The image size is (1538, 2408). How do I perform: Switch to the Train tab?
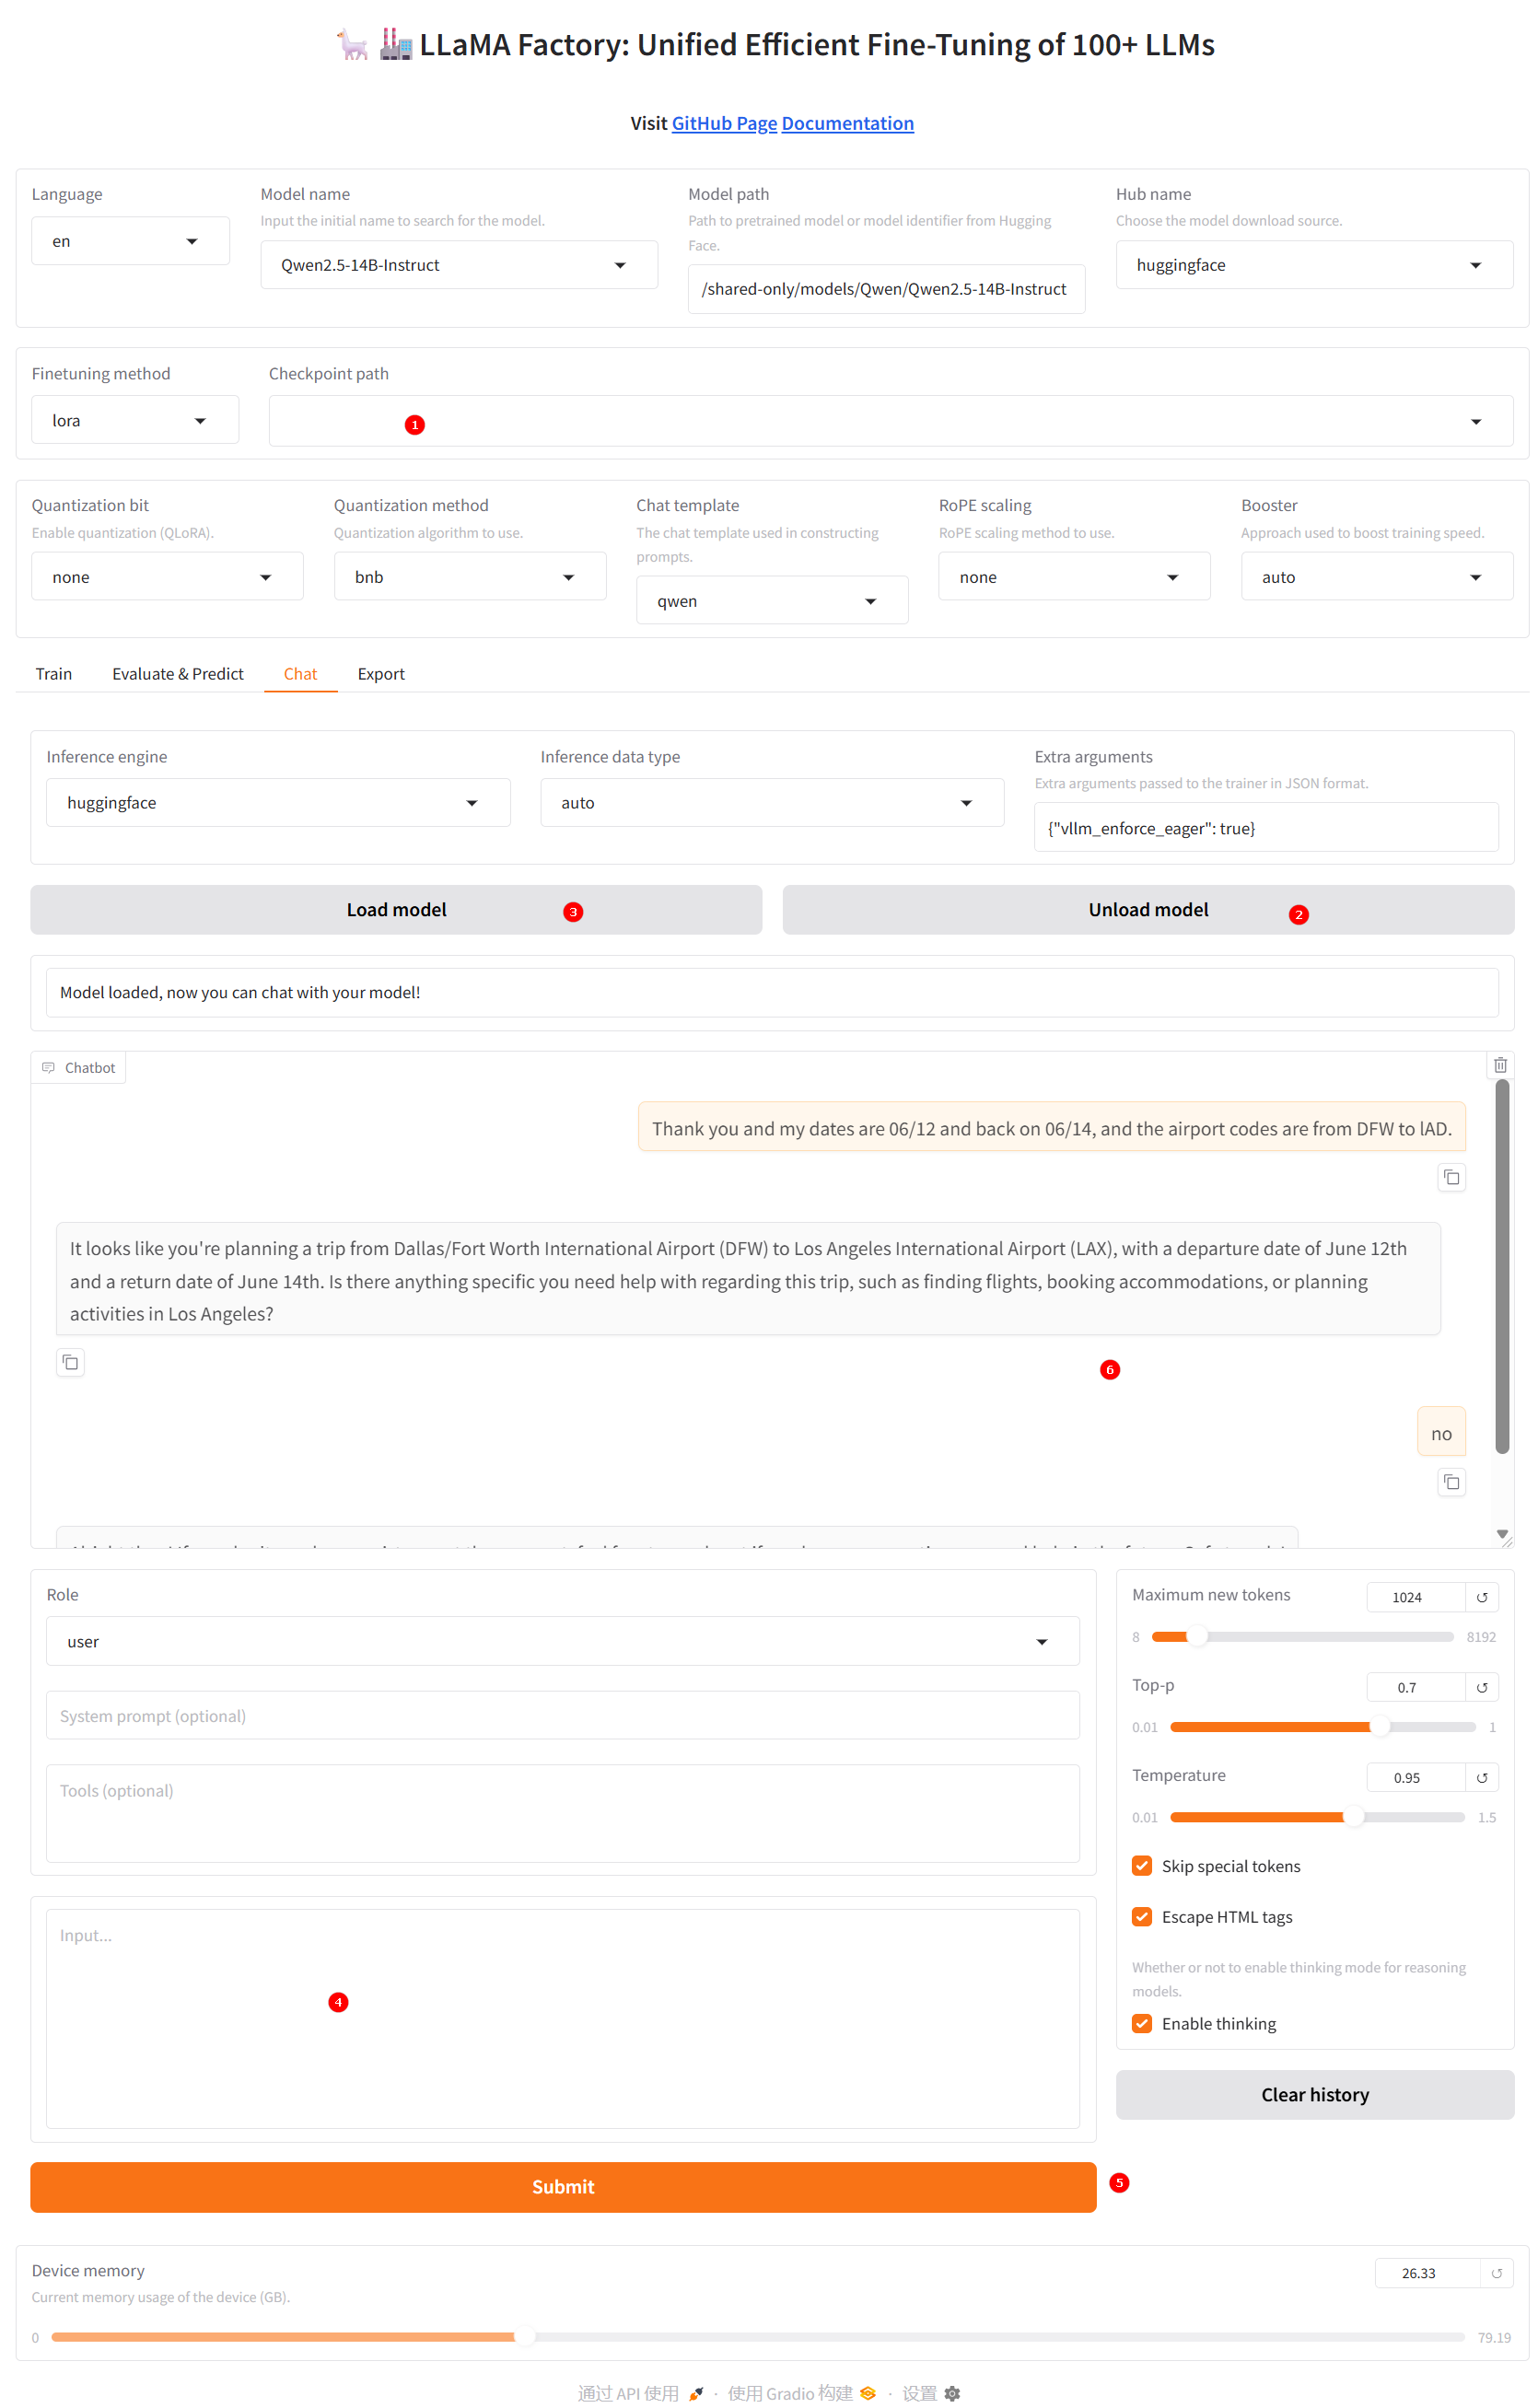[54, 674]
